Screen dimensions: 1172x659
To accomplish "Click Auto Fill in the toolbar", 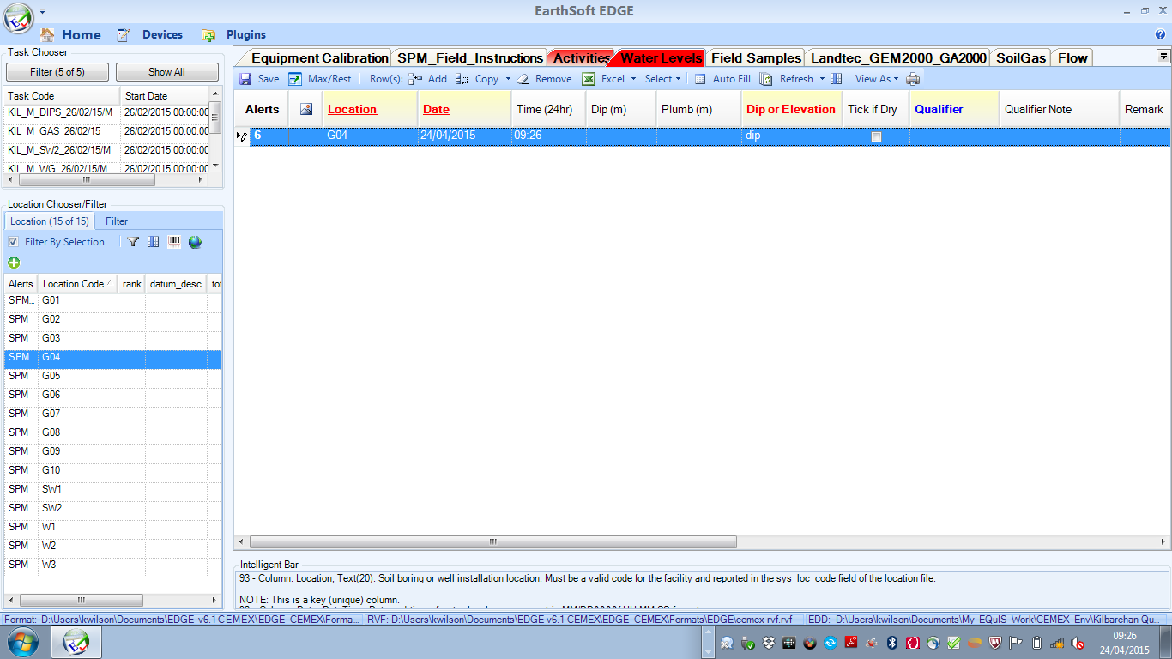I will coord(722,79).
